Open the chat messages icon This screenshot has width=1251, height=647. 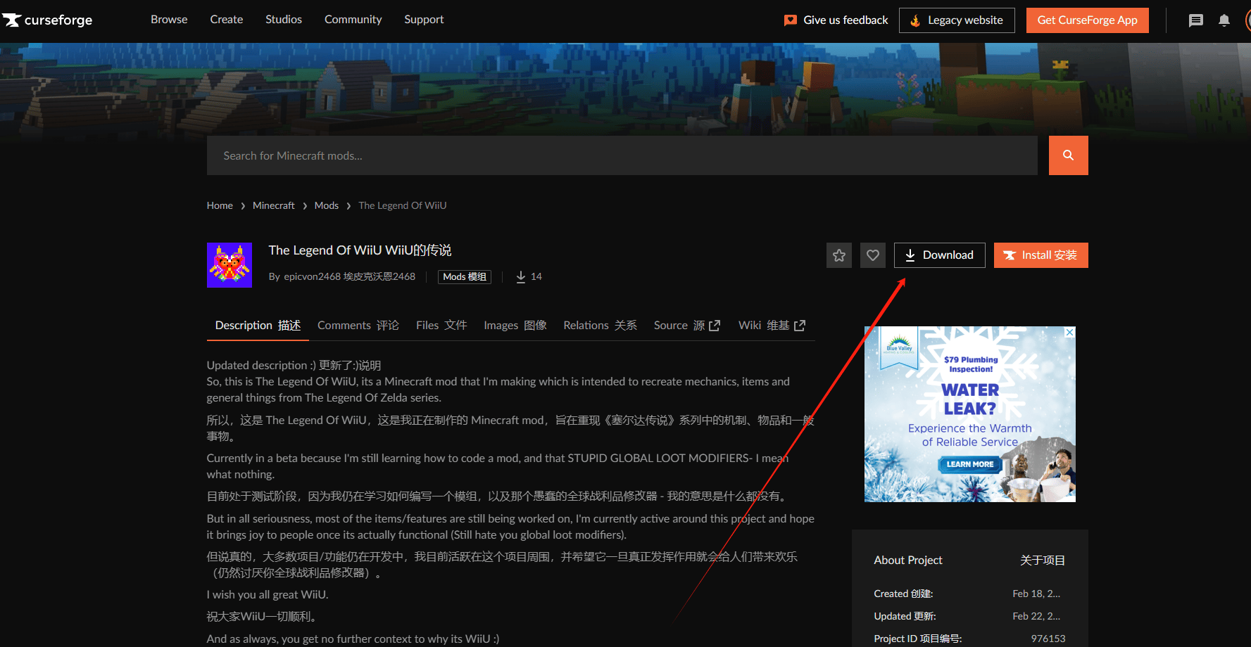pyautogui.click(x=1195, y=20)
